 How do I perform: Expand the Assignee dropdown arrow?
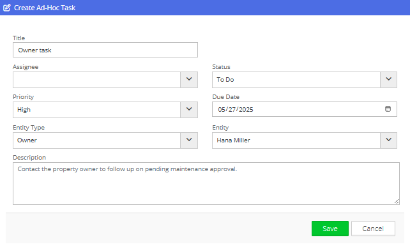[189, 80]
